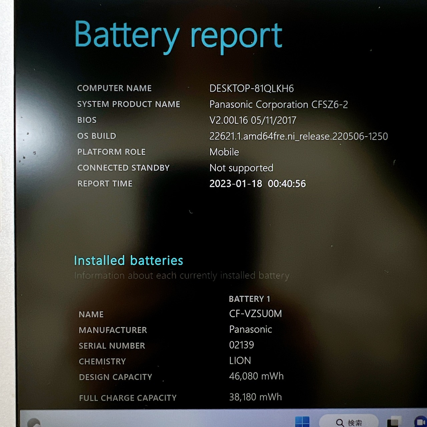Select report time '2023-01-18 00:40:56'
The height and width of the screenshot is (427, 427).
tap(258, 183)
